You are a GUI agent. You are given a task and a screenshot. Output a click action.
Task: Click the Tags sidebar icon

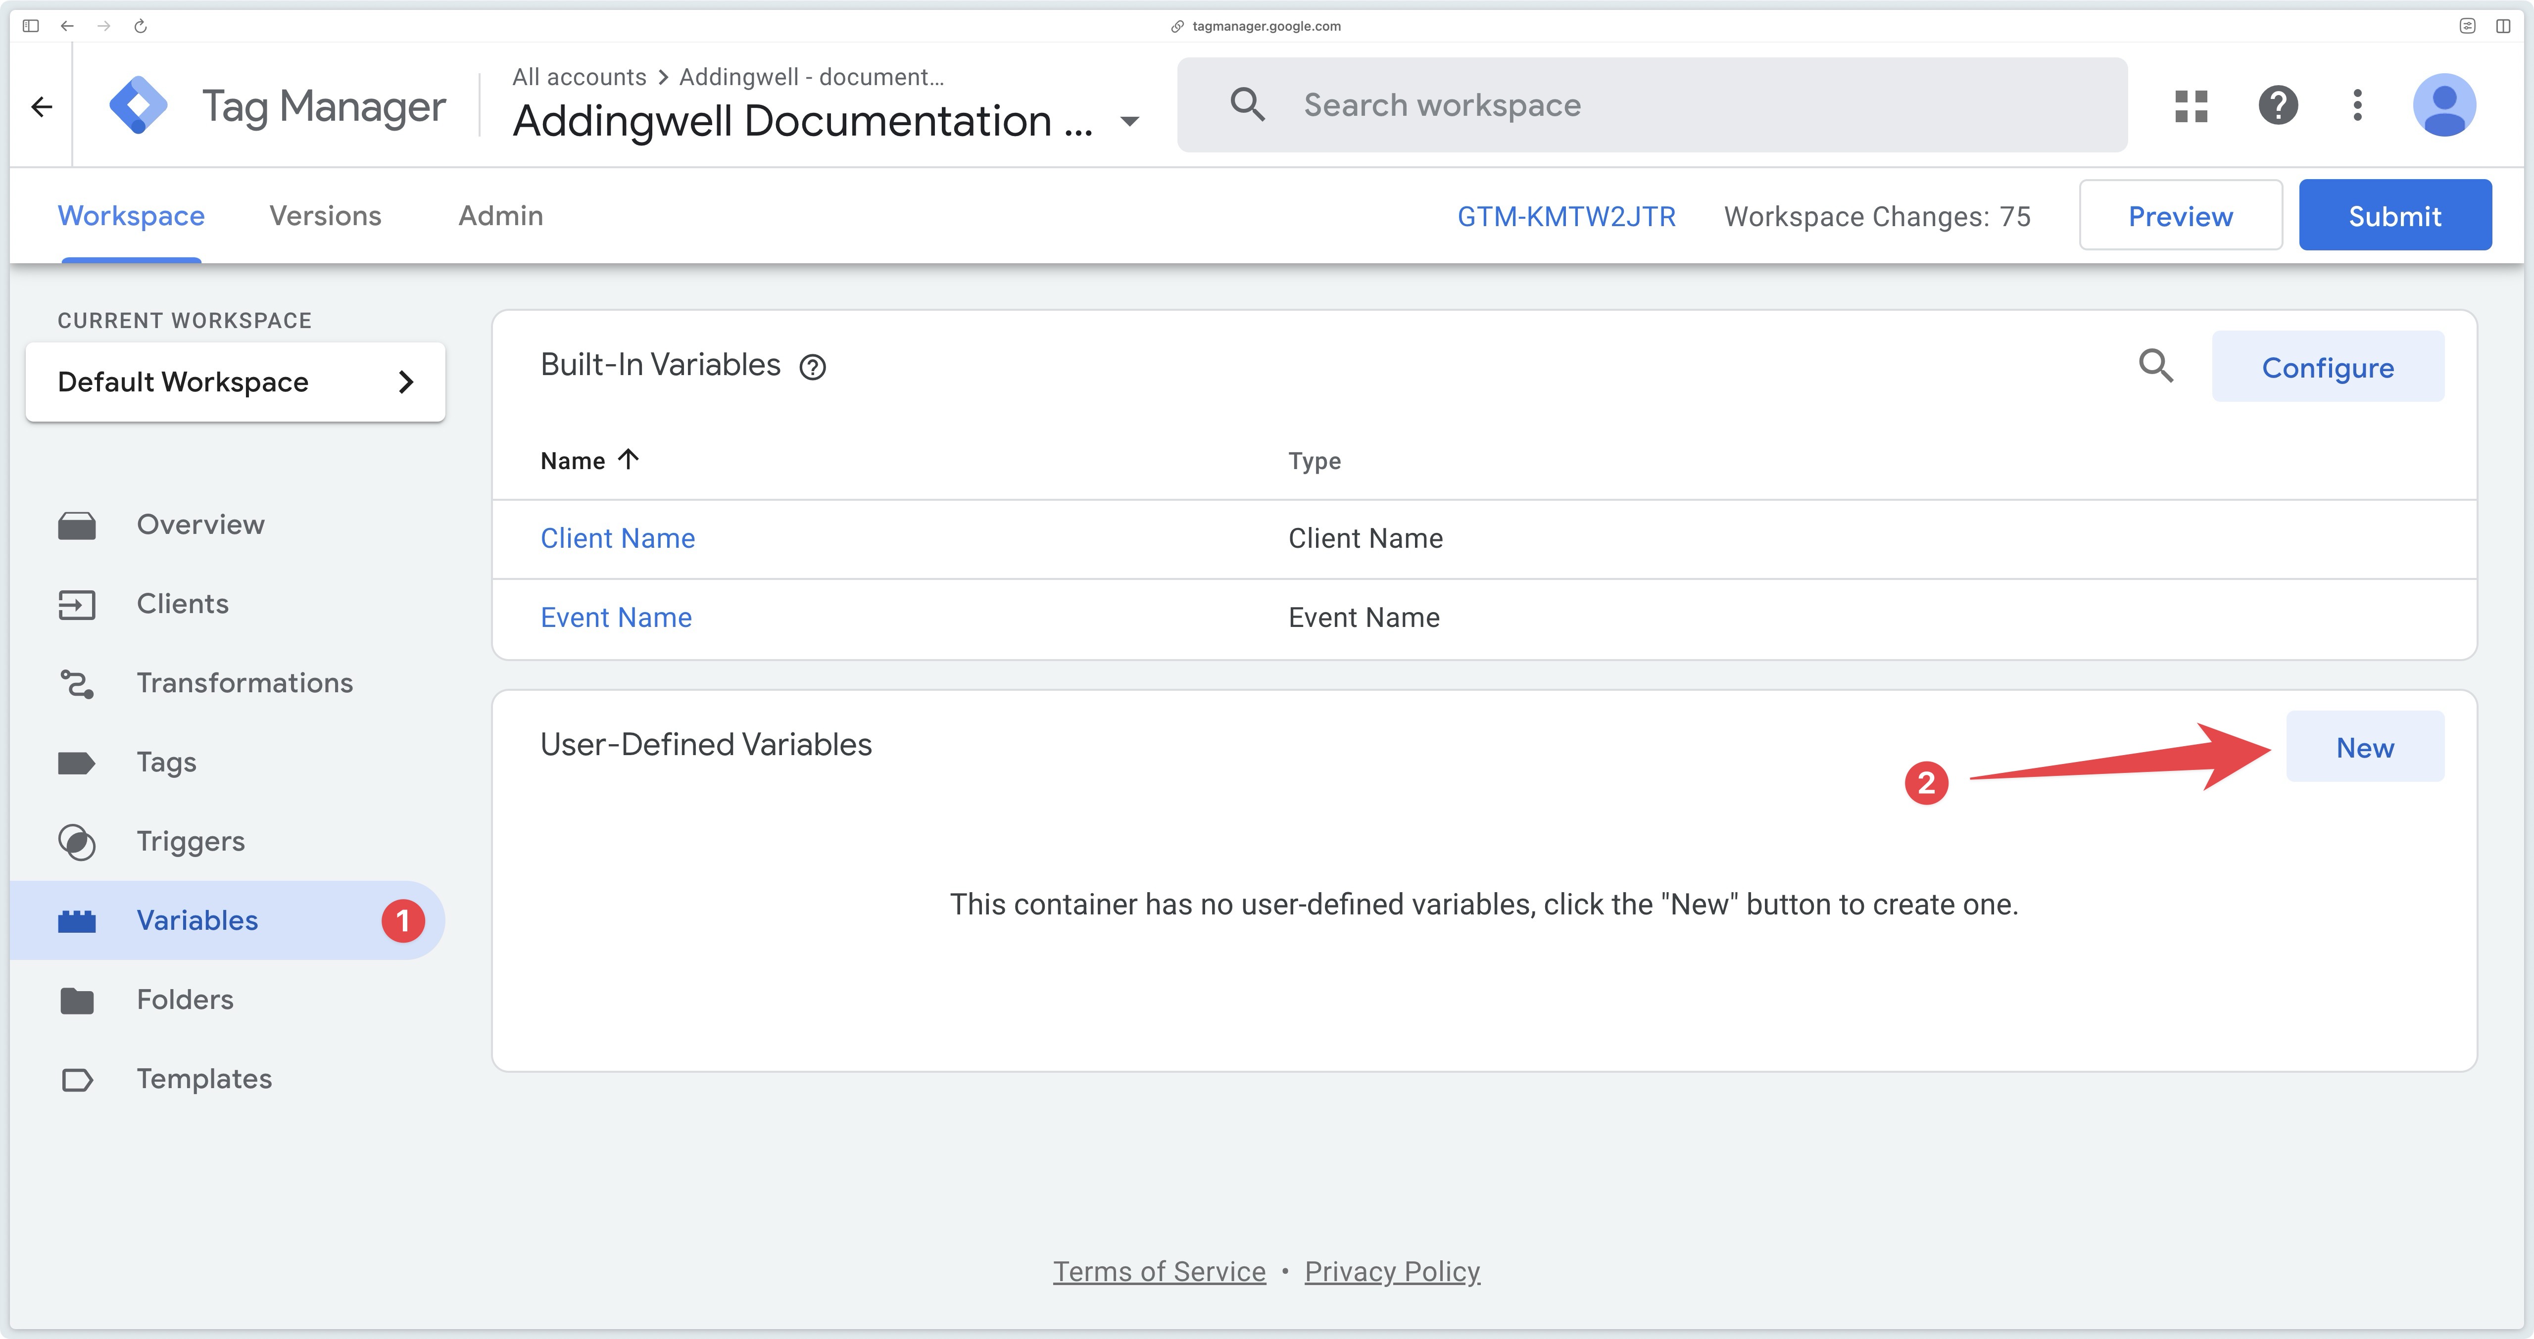tap(77, 763)
